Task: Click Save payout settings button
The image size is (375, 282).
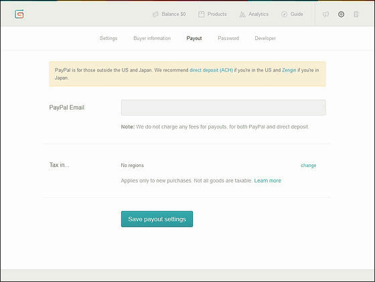Action: [157, 219]
